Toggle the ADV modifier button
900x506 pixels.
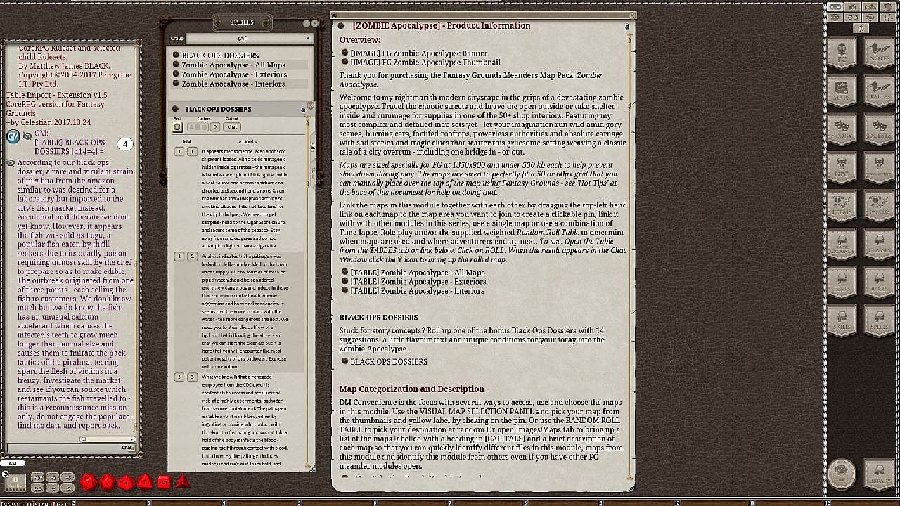37,478
